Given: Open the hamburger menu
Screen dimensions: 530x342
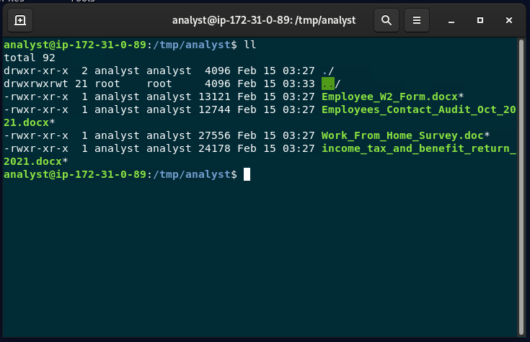Looking at the screenshot, I should pos(416,20).
